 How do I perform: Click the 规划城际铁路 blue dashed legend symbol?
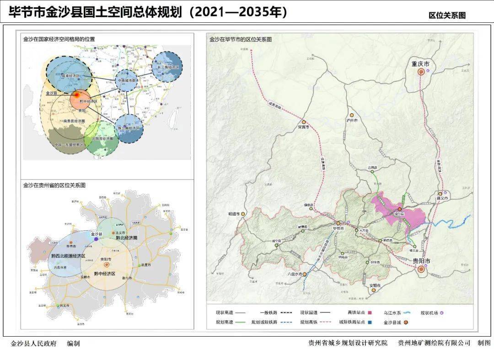286,322
